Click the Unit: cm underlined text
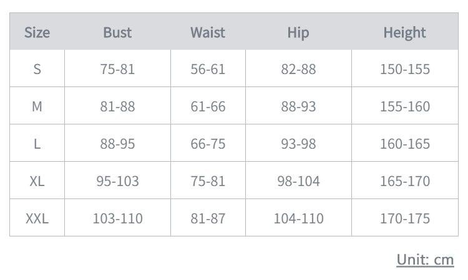Screen dimensions: 468x280 point(425,259)
